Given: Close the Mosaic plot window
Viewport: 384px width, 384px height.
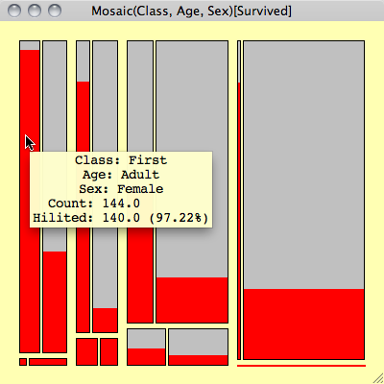Looking at the screenshot, I should point(14,11).
